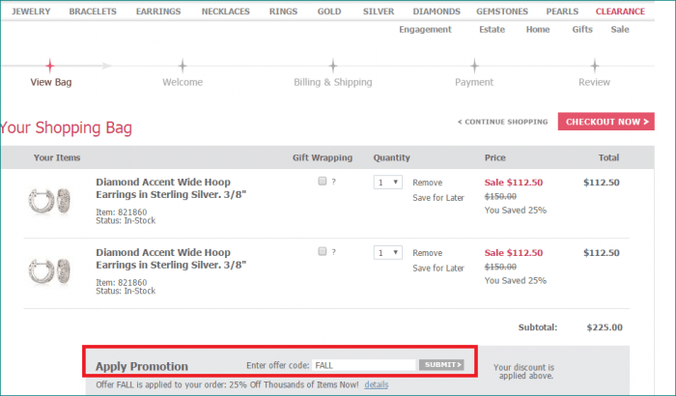Click the Welcome step star icon
The width and height of the screenshot is (676, 396).
[x=183, y=66]
